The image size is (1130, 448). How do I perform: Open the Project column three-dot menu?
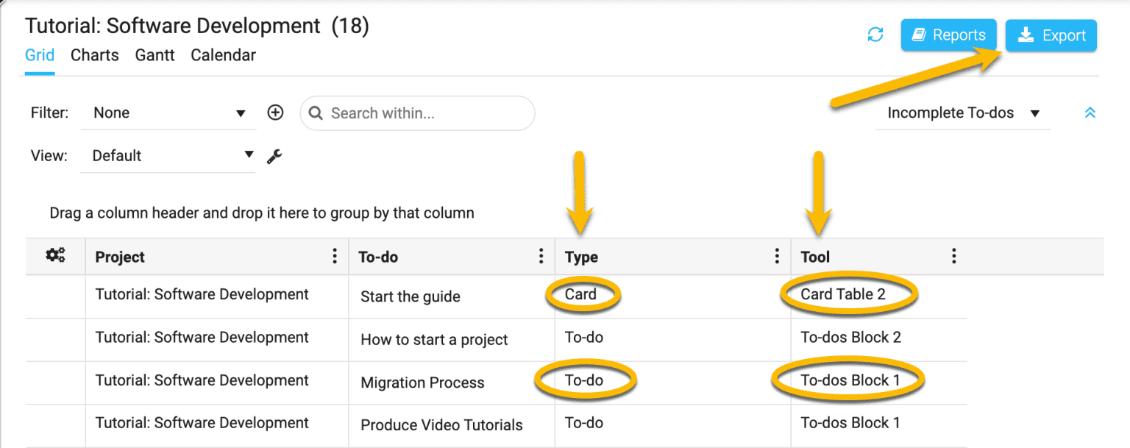[335, 256]
